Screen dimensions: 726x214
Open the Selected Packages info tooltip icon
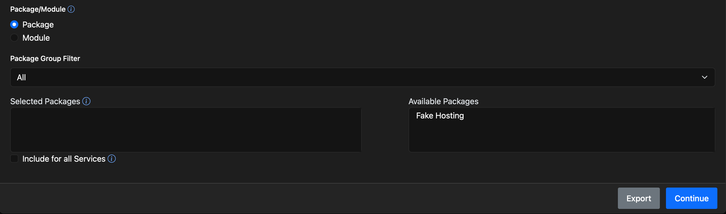(86, 101)
